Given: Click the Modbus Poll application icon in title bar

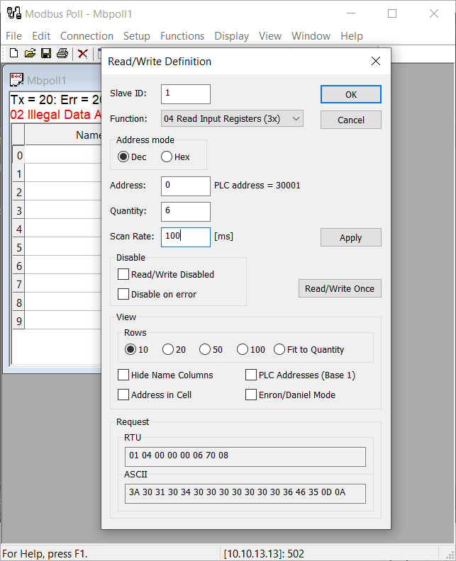Looking at the screenshot, I should pos(14,13).
